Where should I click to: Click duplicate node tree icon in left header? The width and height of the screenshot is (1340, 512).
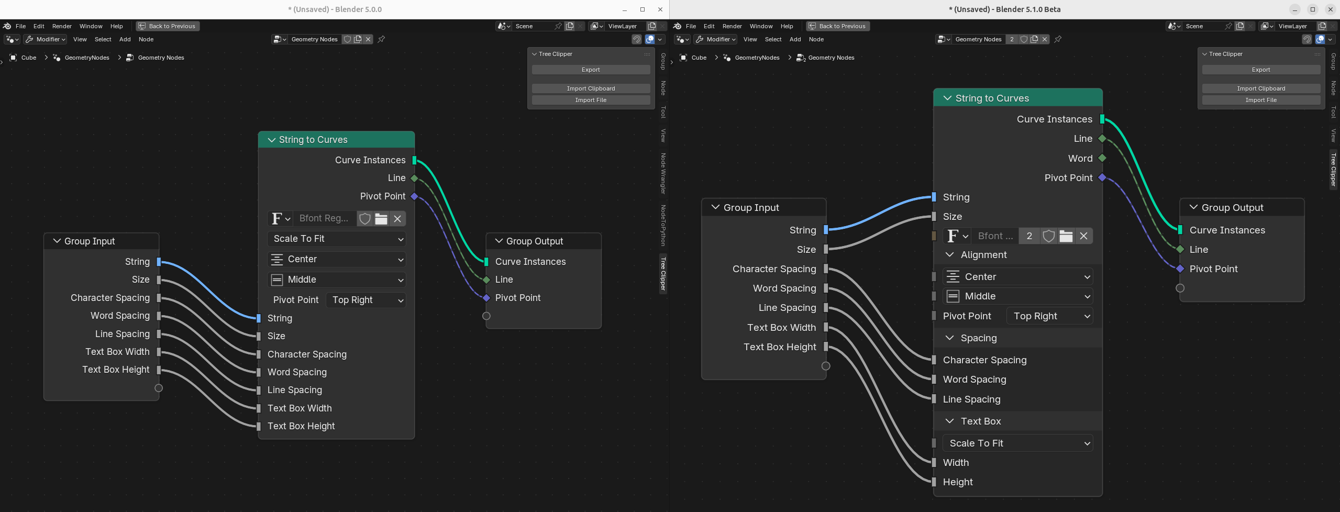click(x=358, y=39)
